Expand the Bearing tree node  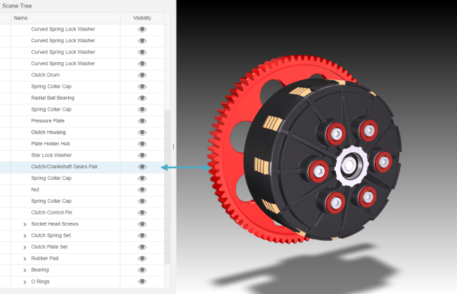click(x=25, y=270)
